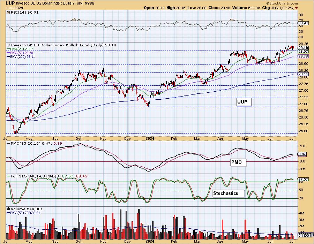The width and height of the screenshot is (314, 244).
Task: Click the 28.78 EMA value tag on the axis
Action: 303,56
